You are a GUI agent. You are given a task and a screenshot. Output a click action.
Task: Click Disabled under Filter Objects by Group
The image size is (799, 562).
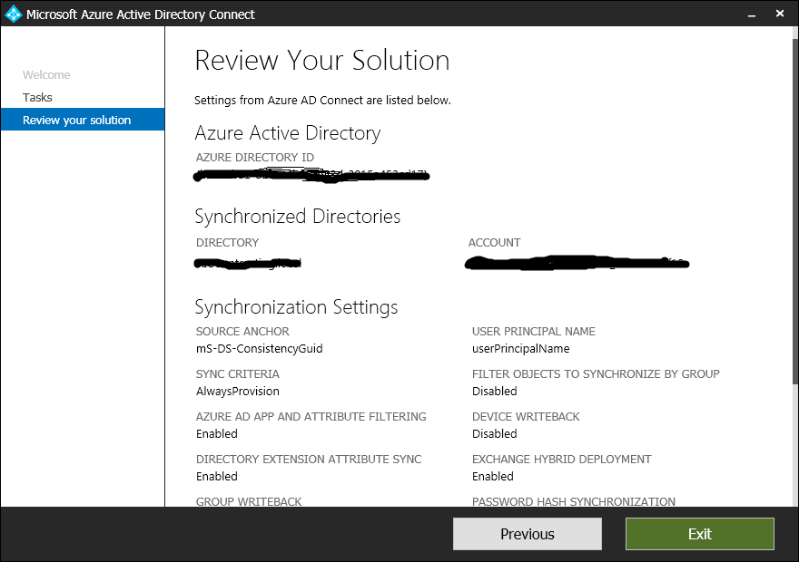coord(494,391)
